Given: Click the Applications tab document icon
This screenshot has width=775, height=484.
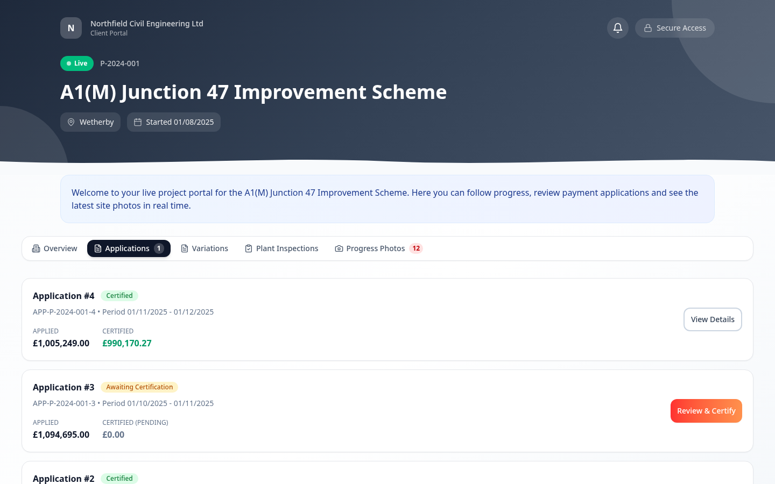Looking at the screenshot, I should click(98, 248).
